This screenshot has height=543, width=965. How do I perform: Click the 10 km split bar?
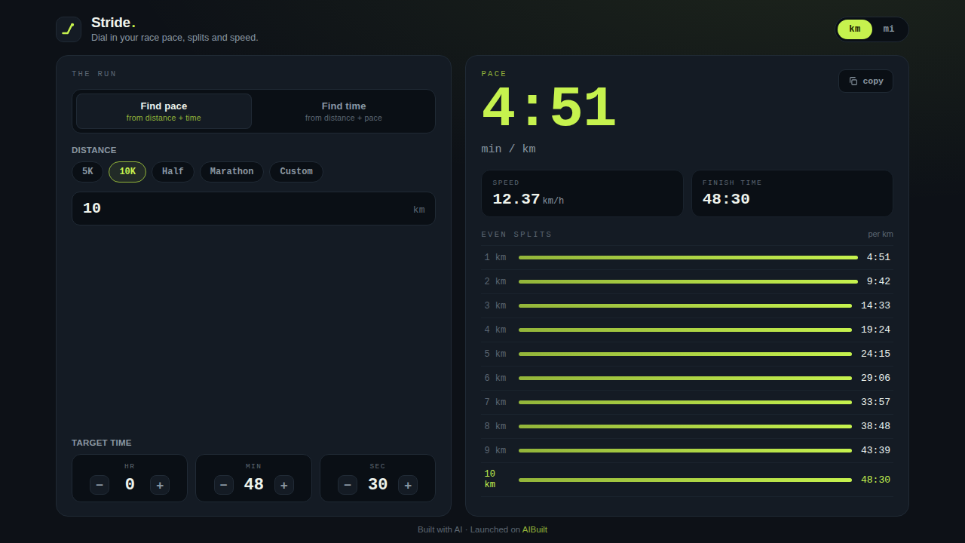coord(685,480)
